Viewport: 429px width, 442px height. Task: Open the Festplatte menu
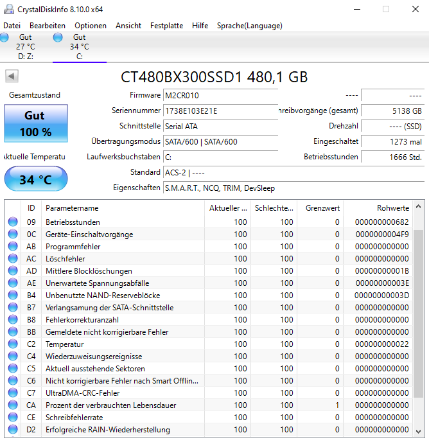point(166,26)
